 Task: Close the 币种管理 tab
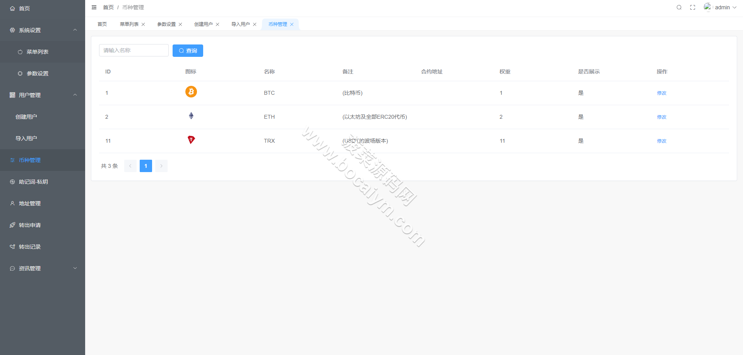292,24
